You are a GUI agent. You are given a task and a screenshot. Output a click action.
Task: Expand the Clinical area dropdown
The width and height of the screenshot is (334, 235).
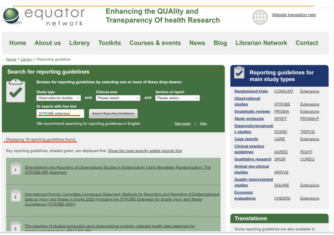[x=118, y=98]
